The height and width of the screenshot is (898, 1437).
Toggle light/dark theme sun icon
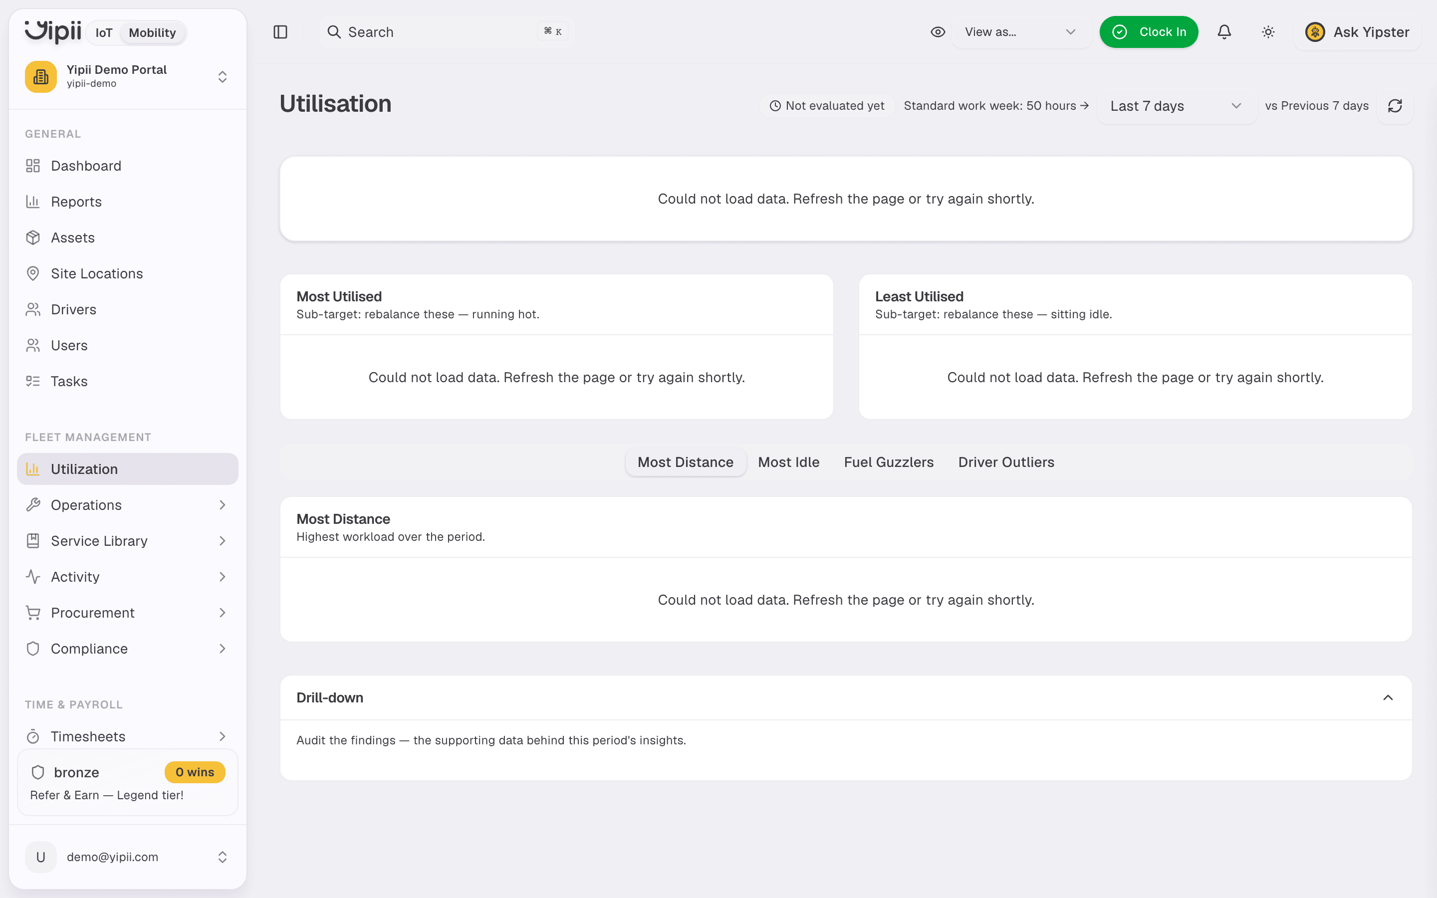1268,32
